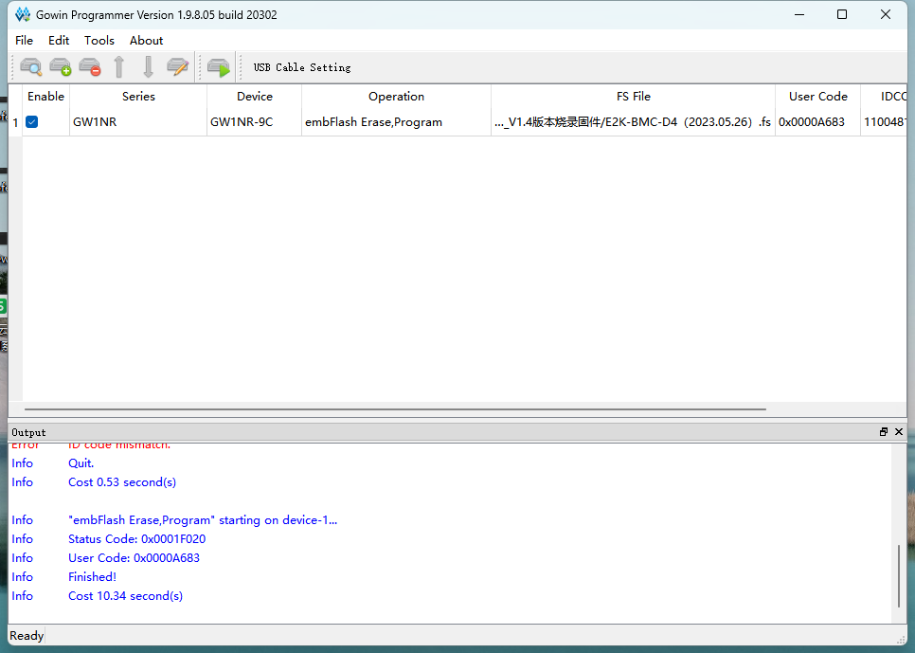Select the GW1NR-9C device cell
The height and width of the screenshot is (653, 915).
point(255,122)
